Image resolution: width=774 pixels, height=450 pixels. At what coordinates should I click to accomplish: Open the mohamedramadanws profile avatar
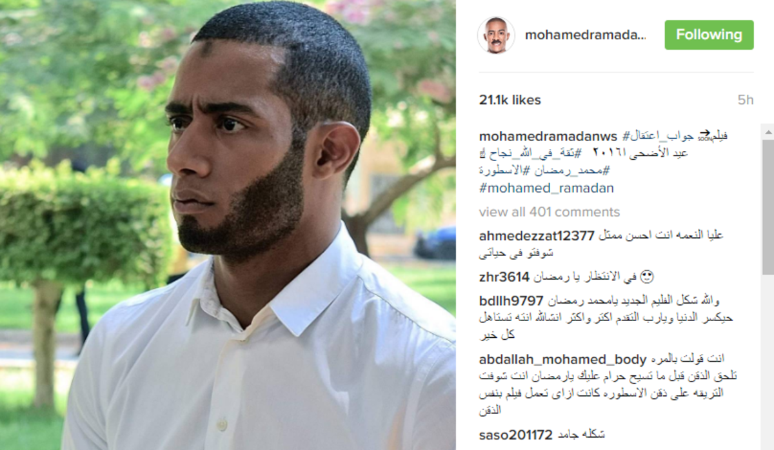pos(496,35)
